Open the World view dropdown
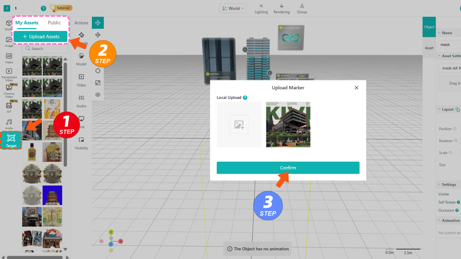Image resolution: width=461 pixels, height=259 pixels. (x=233, y=8)
